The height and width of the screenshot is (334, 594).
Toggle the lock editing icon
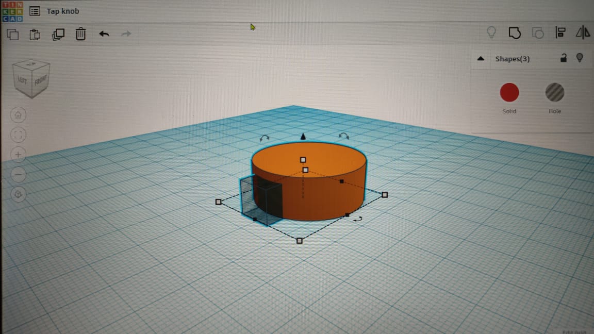coord(564,58)
